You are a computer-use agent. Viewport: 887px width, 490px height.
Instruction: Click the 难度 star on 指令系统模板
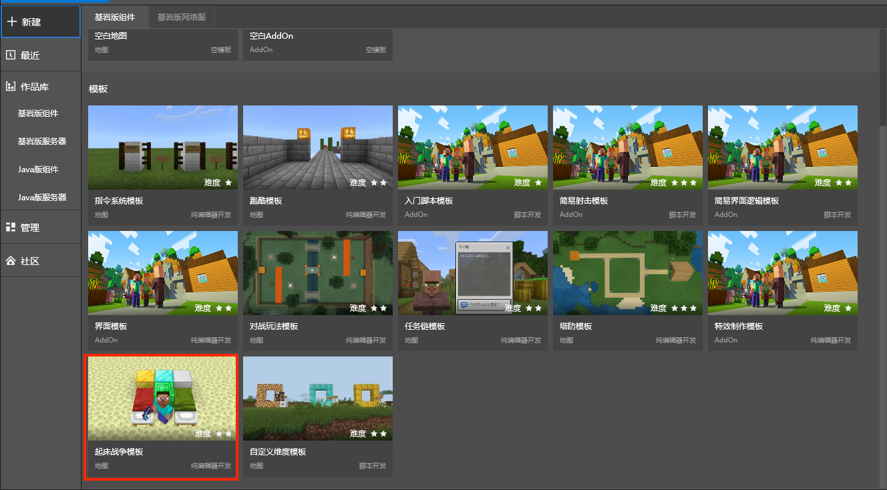(228, 182)
